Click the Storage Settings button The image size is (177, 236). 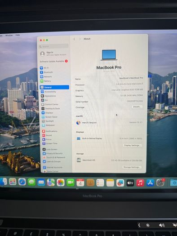(132, 167)
